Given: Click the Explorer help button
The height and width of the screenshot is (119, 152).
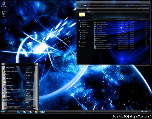Looking at the screenshot, I should point(147,9).
